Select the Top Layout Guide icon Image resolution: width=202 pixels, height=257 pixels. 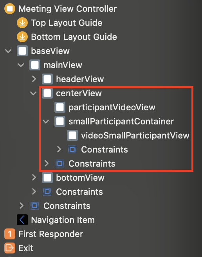[x=22, y=23]
